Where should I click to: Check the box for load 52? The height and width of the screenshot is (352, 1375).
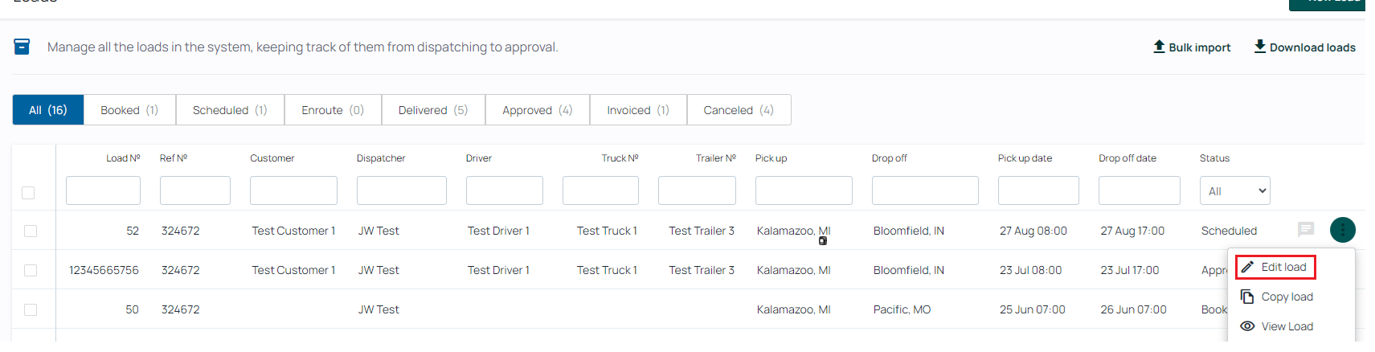point(31,231)
